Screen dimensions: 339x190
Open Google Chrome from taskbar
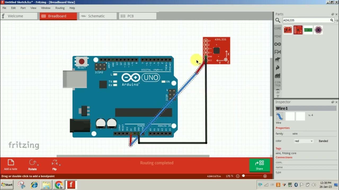(59, 185)
